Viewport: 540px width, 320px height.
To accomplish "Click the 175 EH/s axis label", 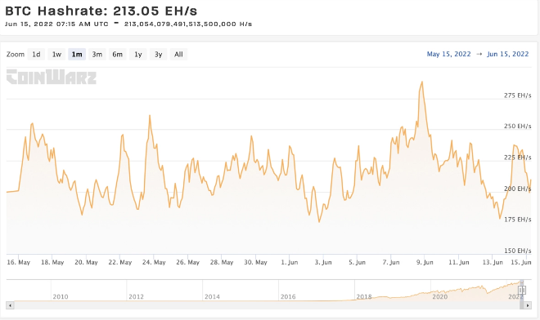I will (x=518, y=220).
